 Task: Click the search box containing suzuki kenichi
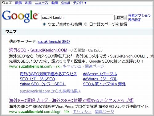(77, 18)
